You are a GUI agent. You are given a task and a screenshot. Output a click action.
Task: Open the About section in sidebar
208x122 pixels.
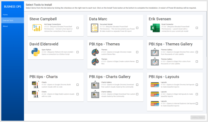click(5, 26)
